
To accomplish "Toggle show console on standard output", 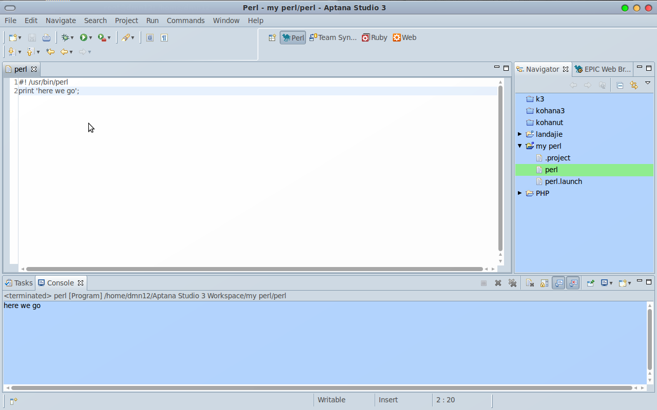I will (x=559, y=283).
